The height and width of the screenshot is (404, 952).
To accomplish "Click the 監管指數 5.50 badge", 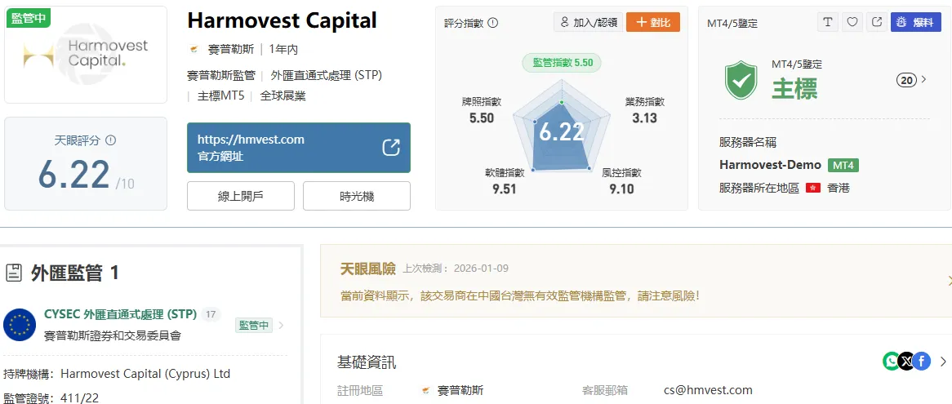I will (x=563, y=63).
